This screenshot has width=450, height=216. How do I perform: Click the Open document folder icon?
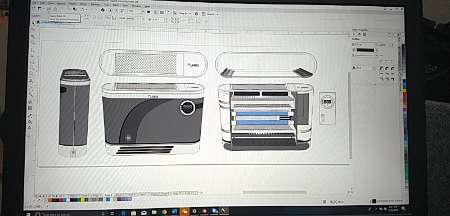[x=40, y=8]
